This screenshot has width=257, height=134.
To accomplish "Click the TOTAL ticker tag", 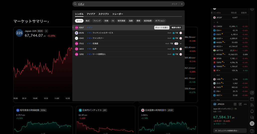I will (x=43, y=110).
